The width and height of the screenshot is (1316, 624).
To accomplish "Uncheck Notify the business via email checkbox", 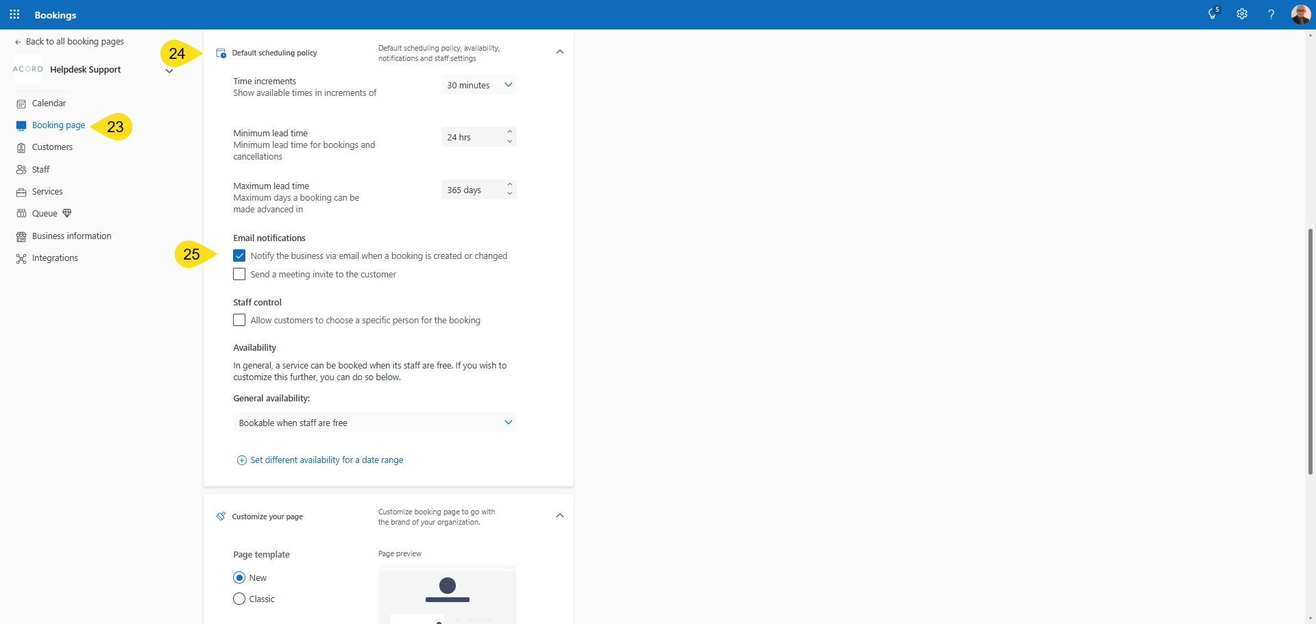I will (239, 255).
